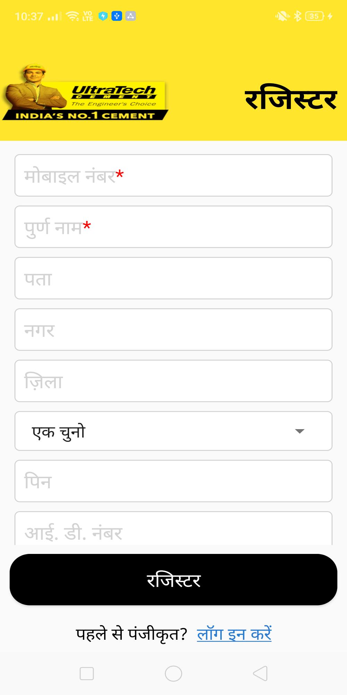Tap the आई. डी. नंबर field
The height and width of the screenshot is (695, 347).
(x=173, y=528)
